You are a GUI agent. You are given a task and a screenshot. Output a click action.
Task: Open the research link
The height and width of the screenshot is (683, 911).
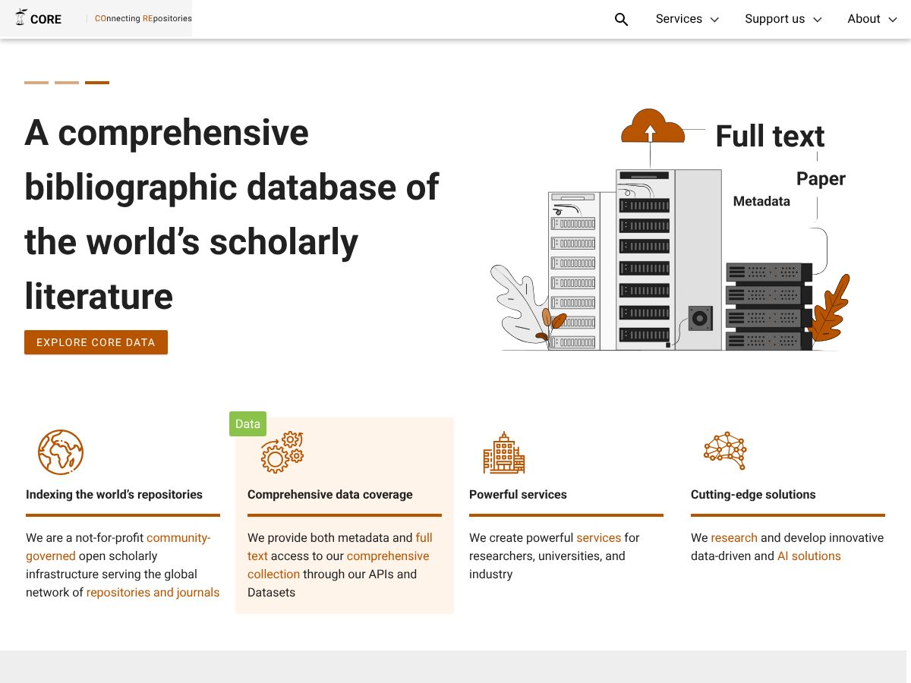pos(734,537)
